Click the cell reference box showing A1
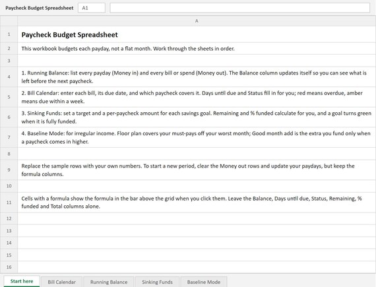 (92, 8)
